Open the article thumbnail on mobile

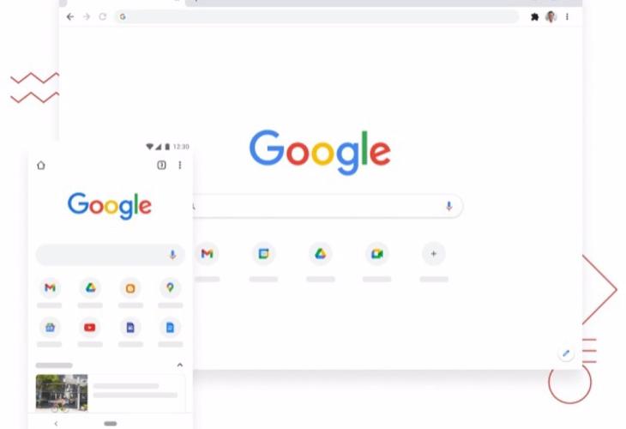click(x=62, y=392)
